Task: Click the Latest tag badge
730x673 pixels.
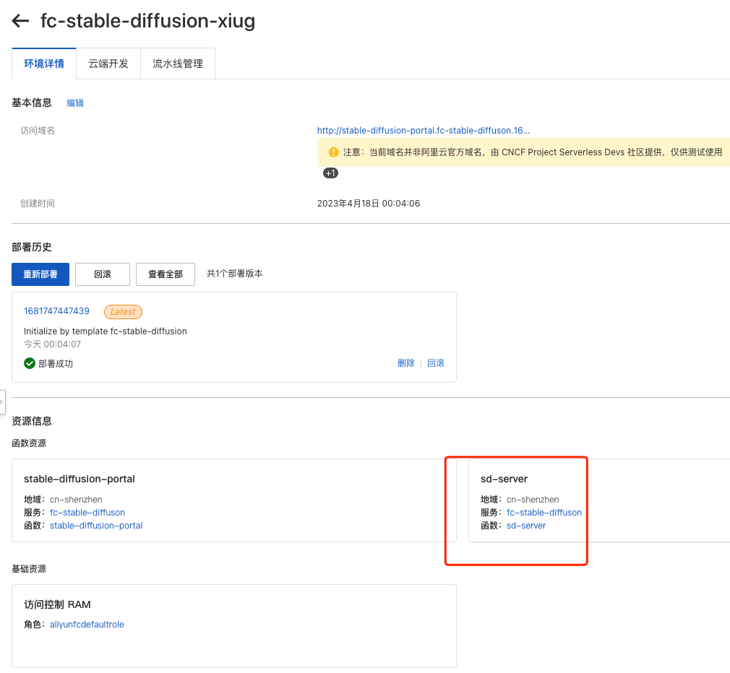Action: pos(123,312)
